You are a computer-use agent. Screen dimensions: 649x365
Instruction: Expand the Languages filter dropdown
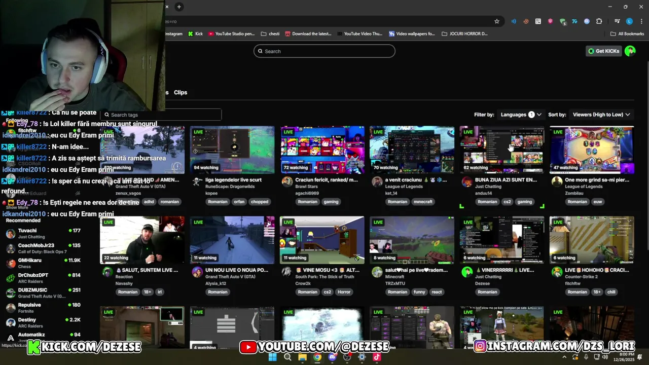pyautogui.click(x=521, y=115)
